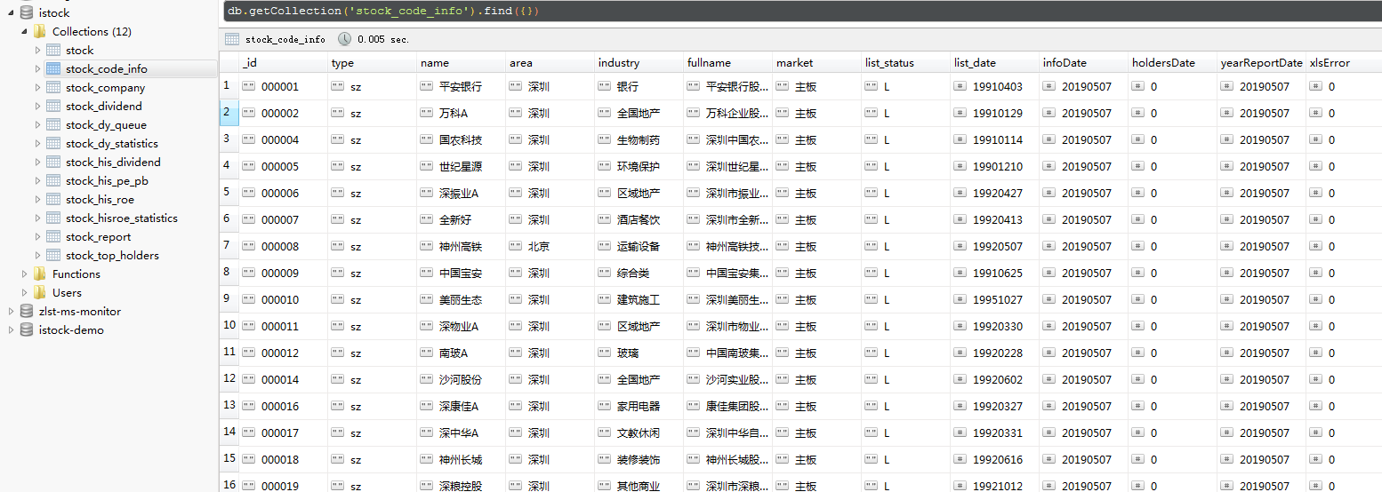
Task: Click the number type icon of list_date 19910403
Action: (x=960, y=86)
